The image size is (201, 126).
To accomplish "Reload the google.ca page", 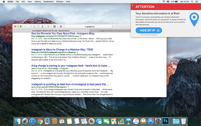I will point(113,27).
